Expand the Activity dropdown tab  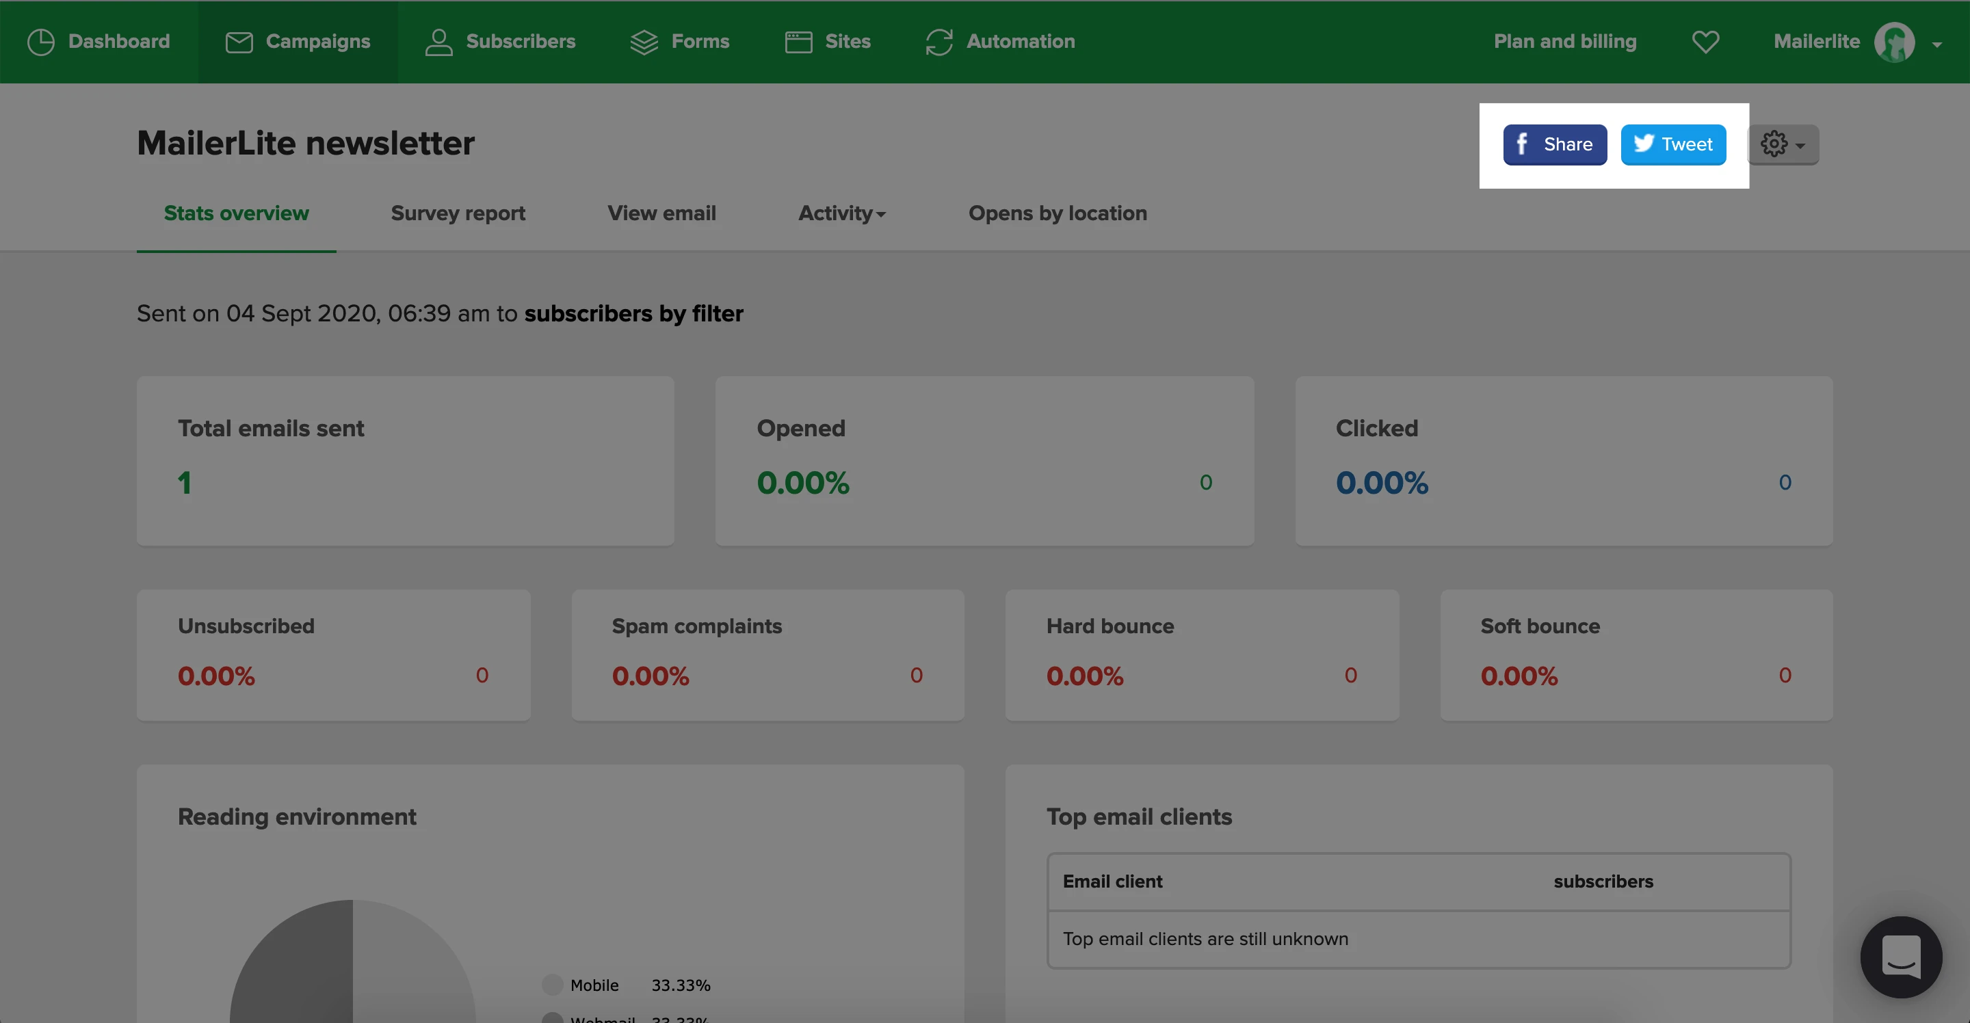click(841, 213)
